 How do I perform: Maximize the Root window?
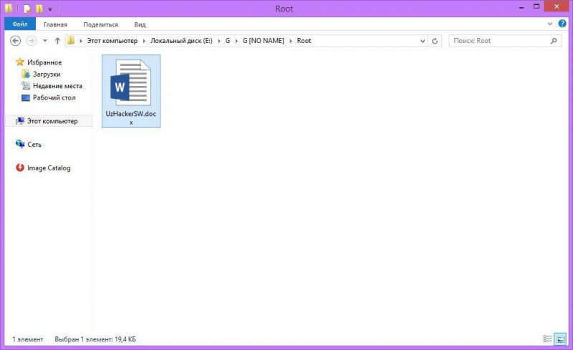tap(536, 6)
